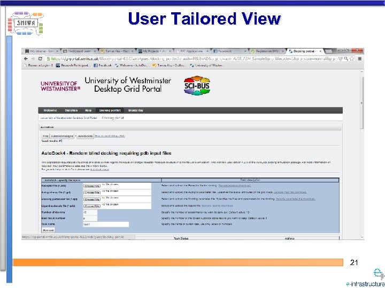Click the AutoDock4 random blind docking heading
The image size is (385, 288).
tap(106, 153)
